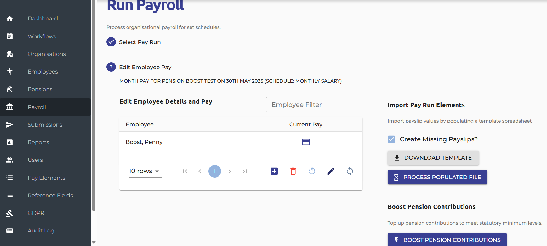Click the faded reset rotate icon
547x246 pixels.
tap(312, 171)
